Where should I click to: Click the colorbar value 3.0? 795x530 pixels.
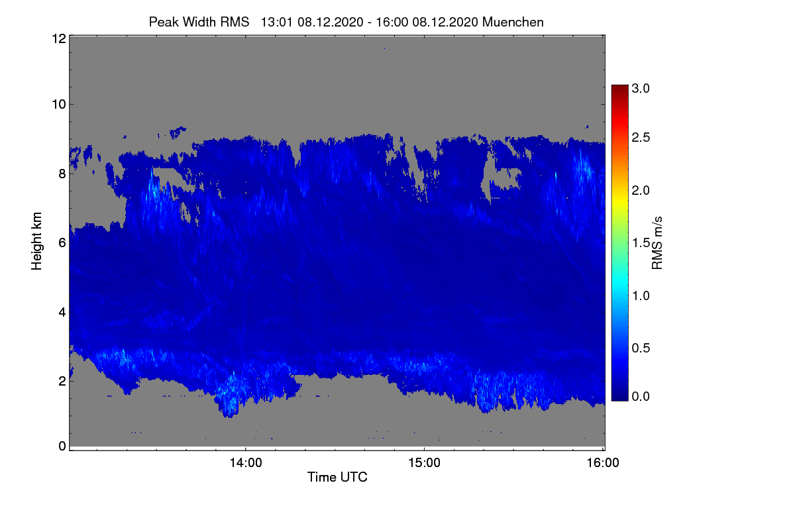[642, 88]
